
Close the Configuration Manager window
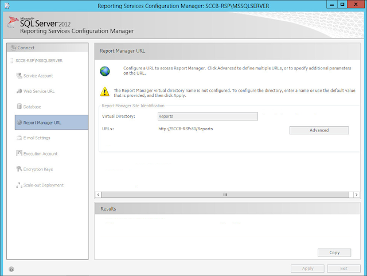(x=356, y=5)
